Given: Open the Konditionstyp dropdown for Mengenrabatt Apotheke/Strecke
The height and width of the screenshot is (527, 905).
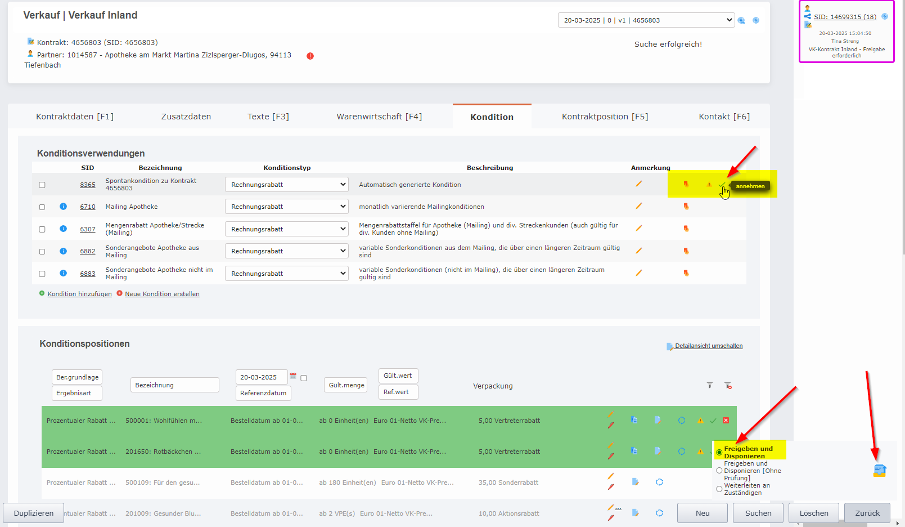Looking at the screenshot, I should [286, 229].
